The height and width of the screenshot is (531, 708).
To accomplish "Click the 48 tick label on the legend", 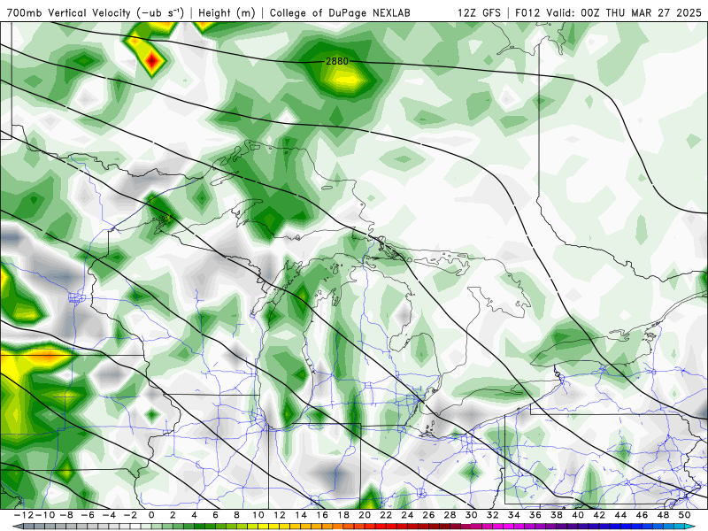I will (663, 515).
